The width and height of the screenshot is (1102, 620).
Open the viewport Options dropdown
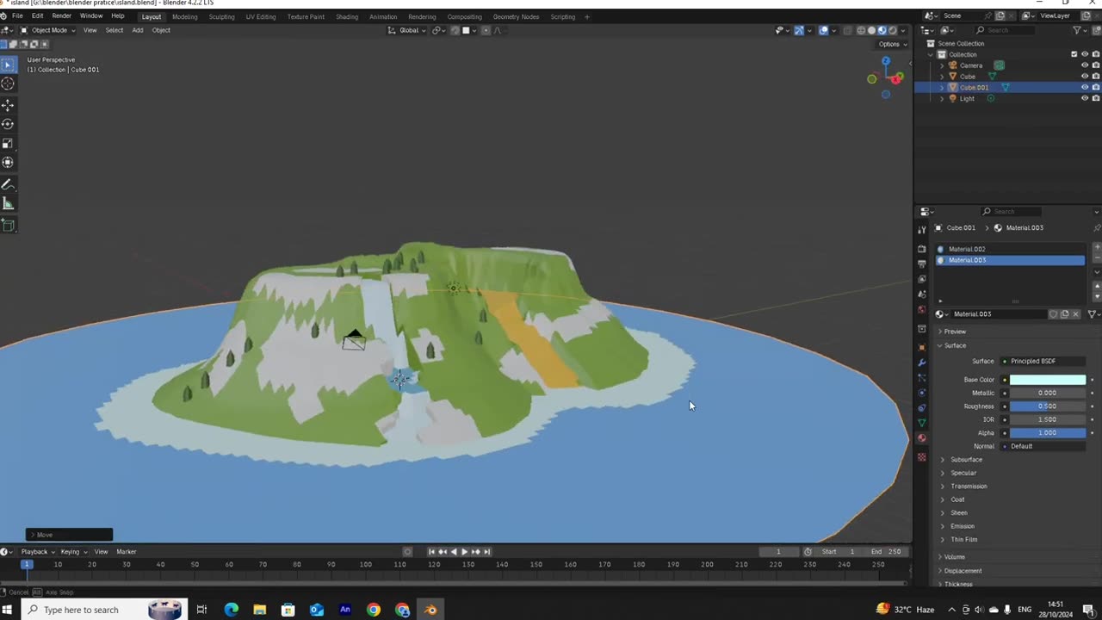(891, 44)
